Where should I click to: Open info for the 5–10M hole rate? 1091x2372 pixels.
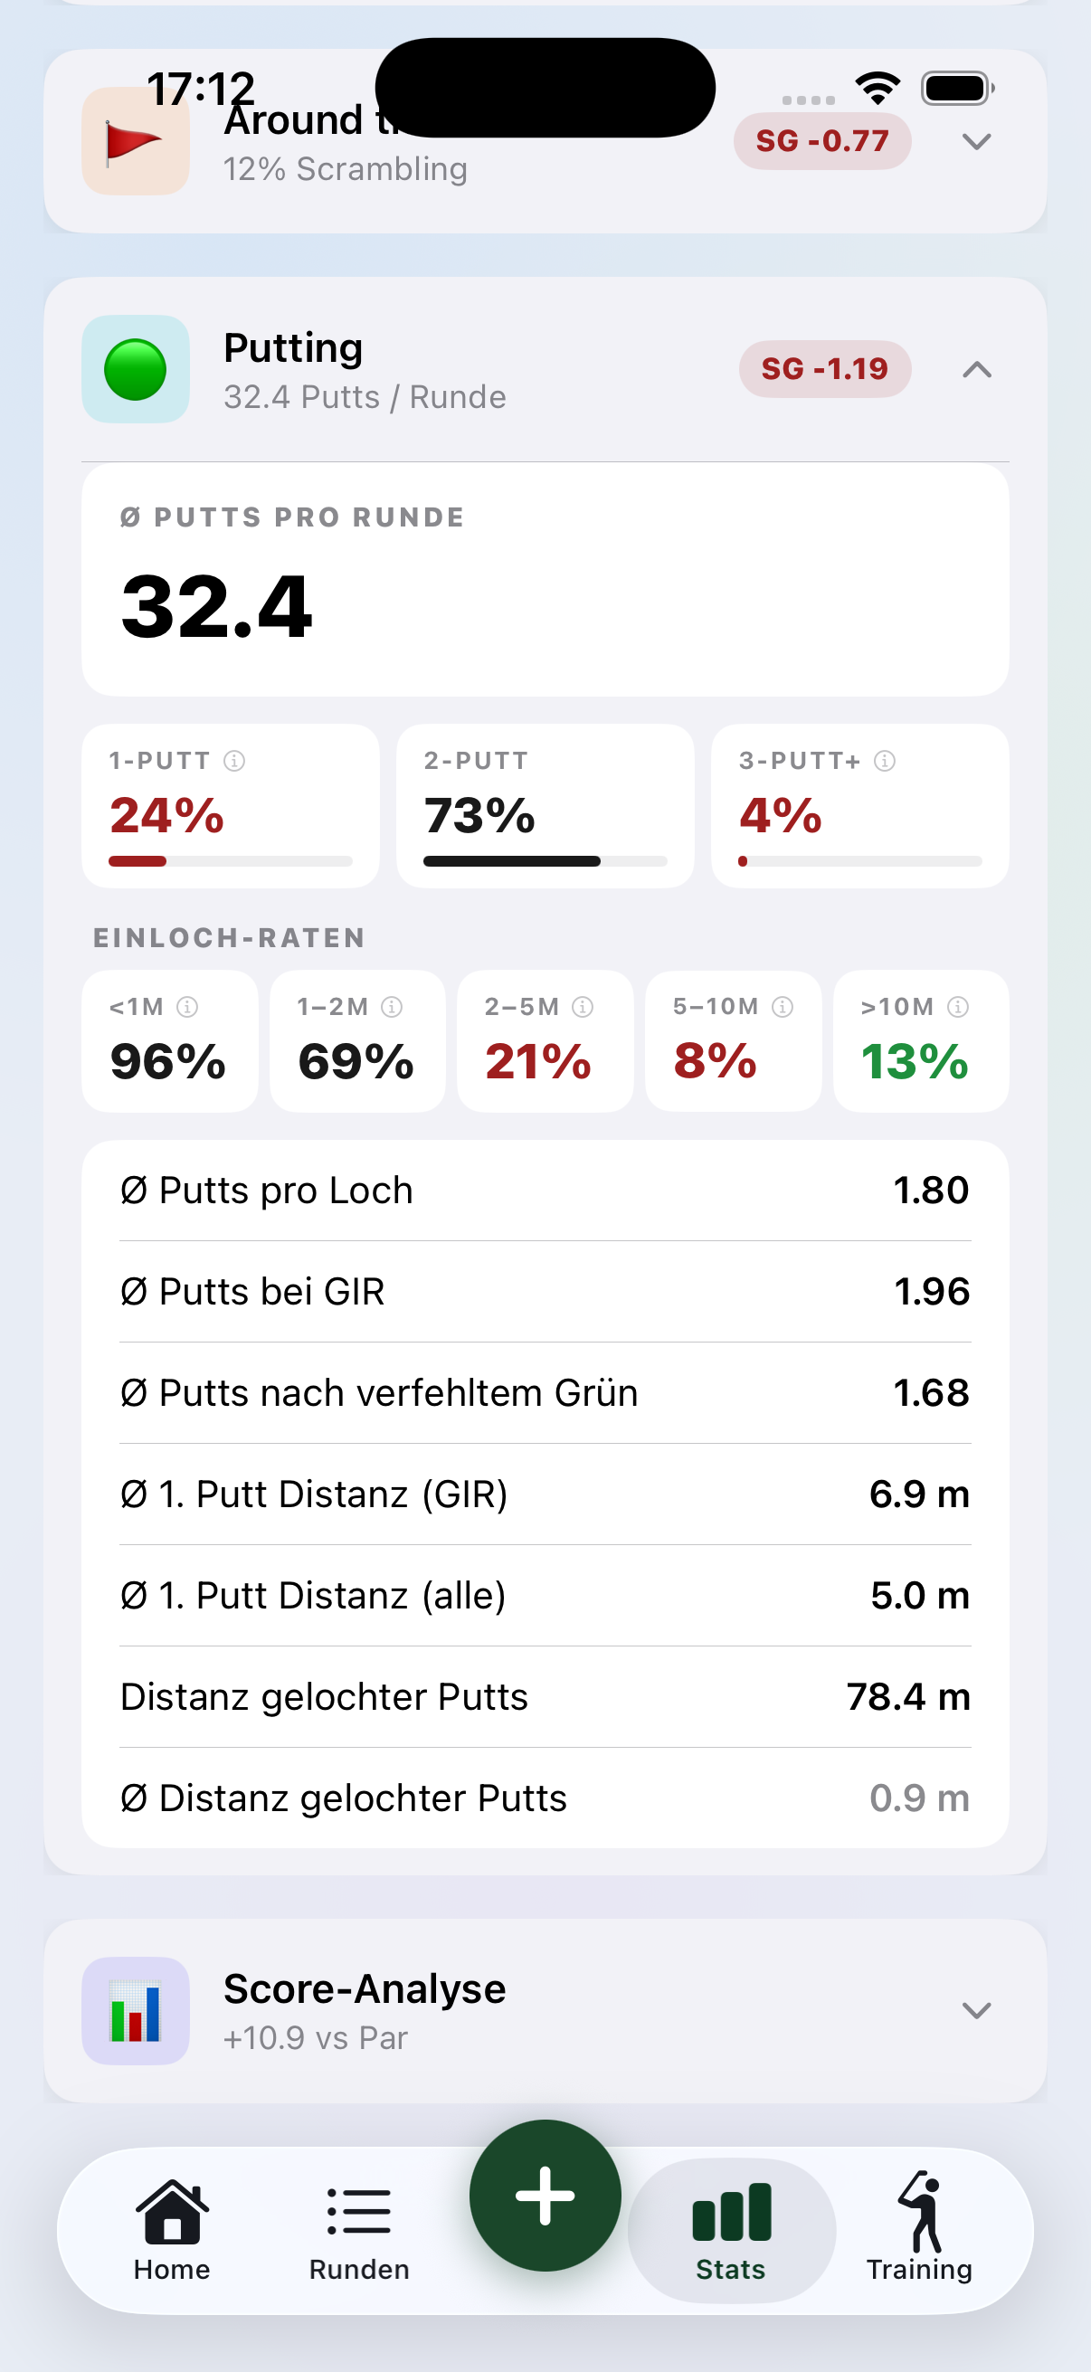pyautogui.click(x=783, y=1007)
